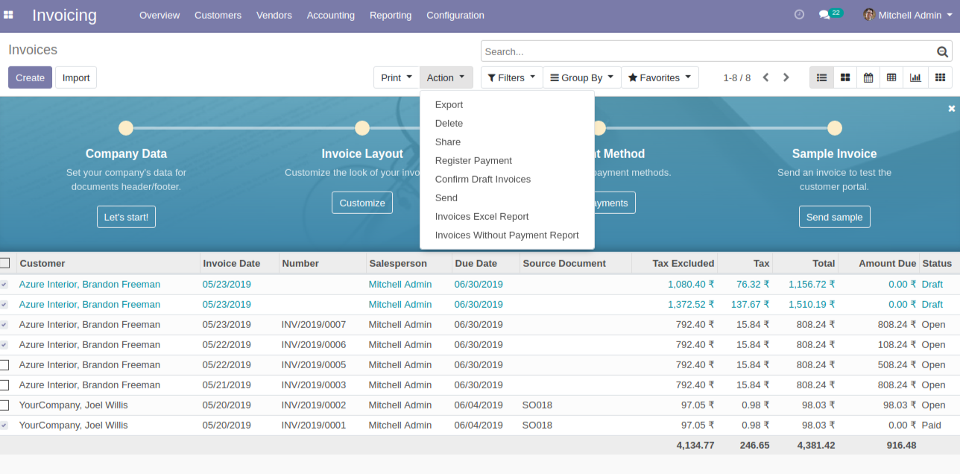Choose Share from the Action menu
The width and height of the screenshot is (960, 474).
point(507,142)
